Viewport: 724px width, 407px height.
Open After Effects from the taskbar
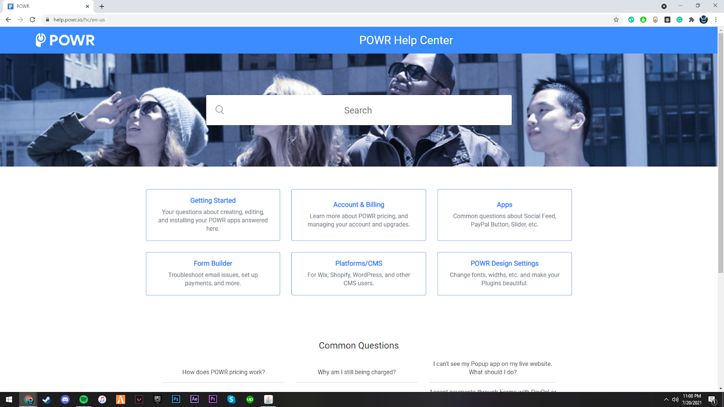click(195, 399)
